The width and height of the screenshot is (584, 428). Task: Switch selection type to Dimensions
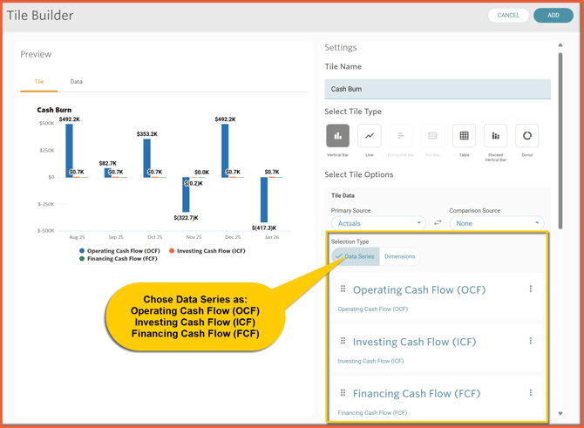pyautogui.click(x=399, y=256)
